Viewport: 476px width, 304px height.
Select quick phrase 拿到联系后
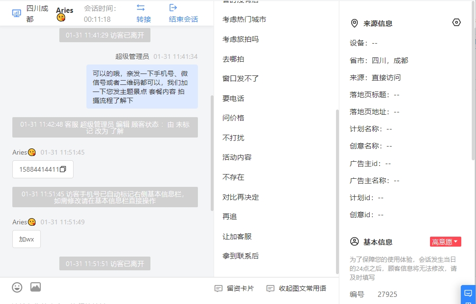[x=241, y=256]
